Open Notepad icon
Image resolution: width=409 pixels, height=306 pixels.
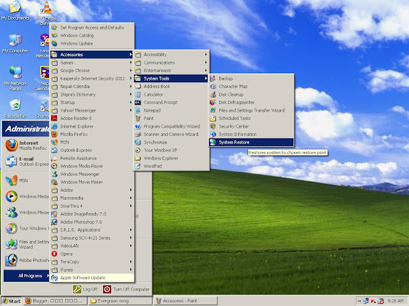coord(138,110)
